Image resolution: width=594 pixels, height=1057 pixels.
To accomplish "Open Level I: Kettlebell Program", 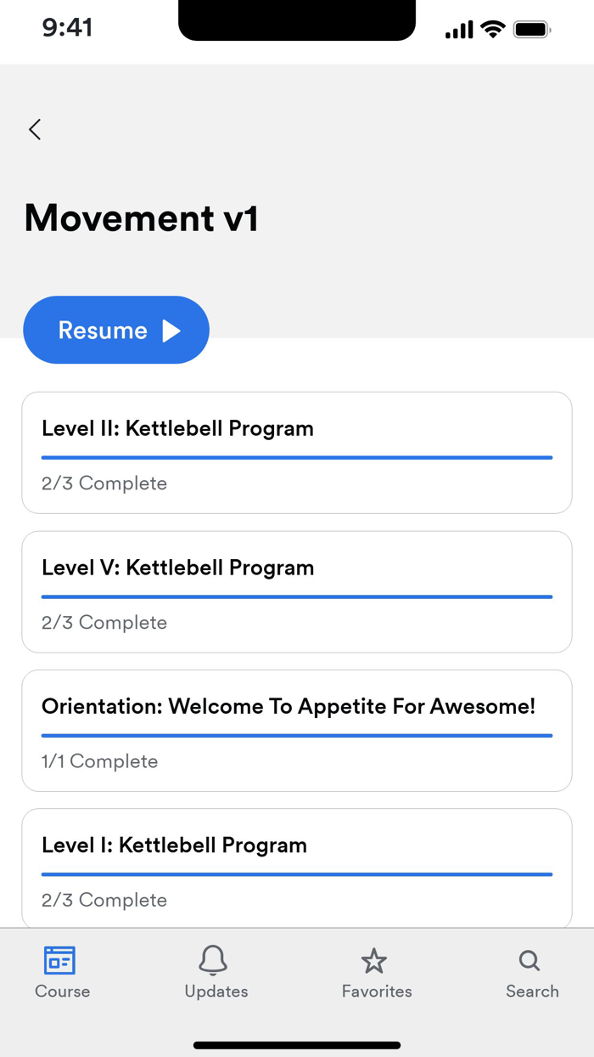I will [297, 868].
